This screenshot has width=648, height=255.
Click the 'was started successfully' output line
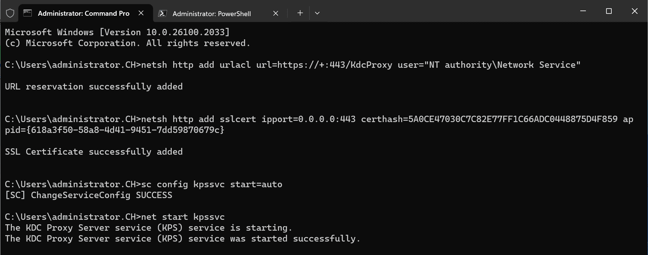click(x=182, y=239)
